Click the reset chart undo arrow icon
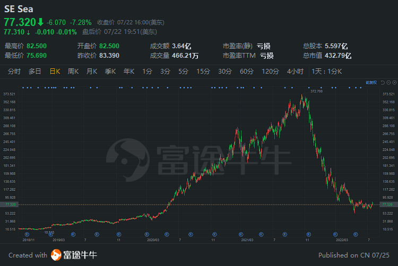398x266 pixels. (383, 83)
